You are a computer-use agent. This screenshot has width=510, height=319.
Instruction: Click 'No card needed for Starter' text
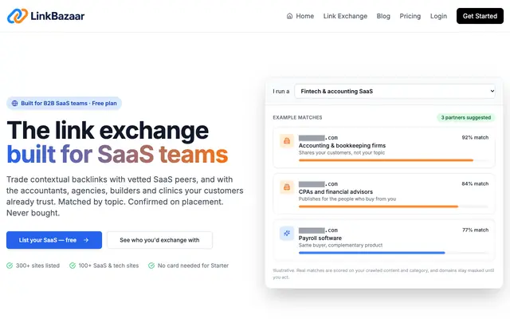tap(193, 266)
